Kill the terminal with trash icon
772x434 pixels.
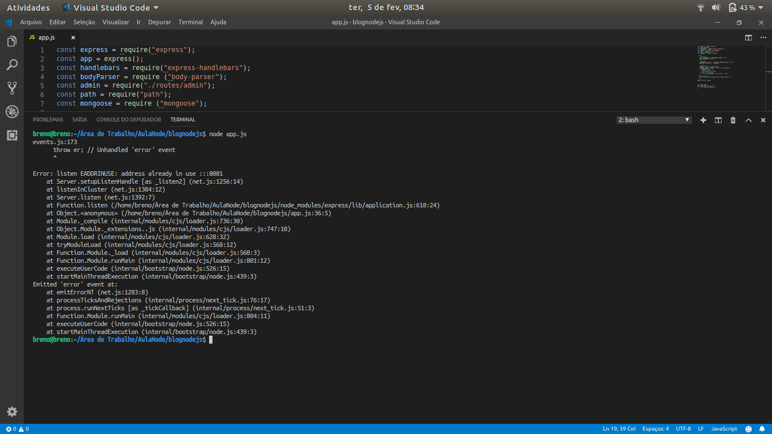point(733,120)
